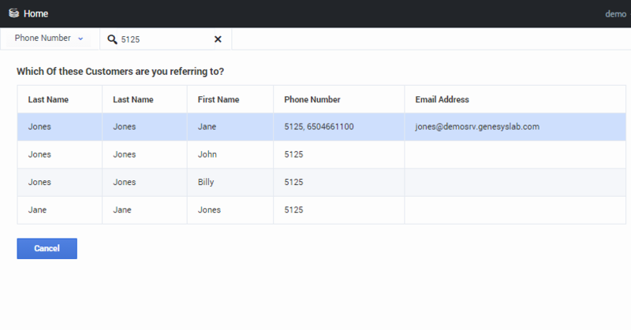Sort by the Phone Number column header
Screen dimensions: 631x330
(x=312, y=100)
